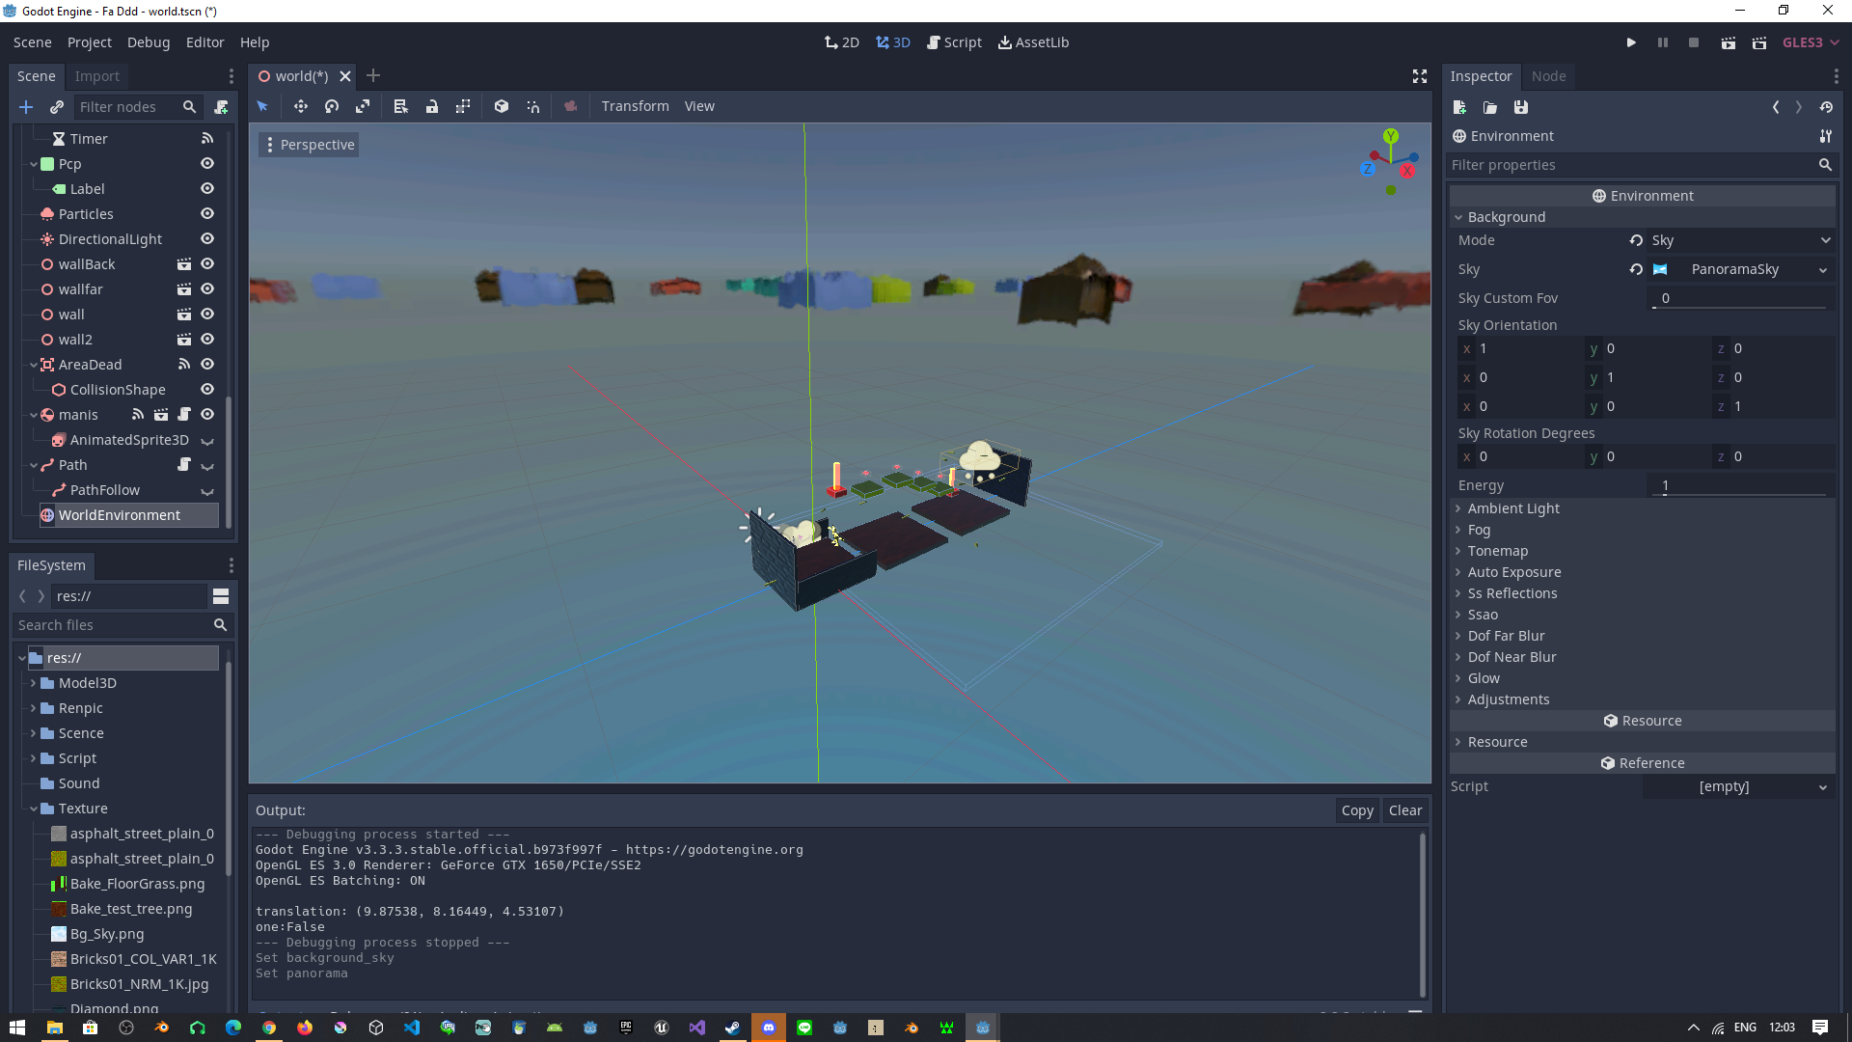Open the Debug menu
The image size is (1852, 1042).
click(x=148, y=42)
